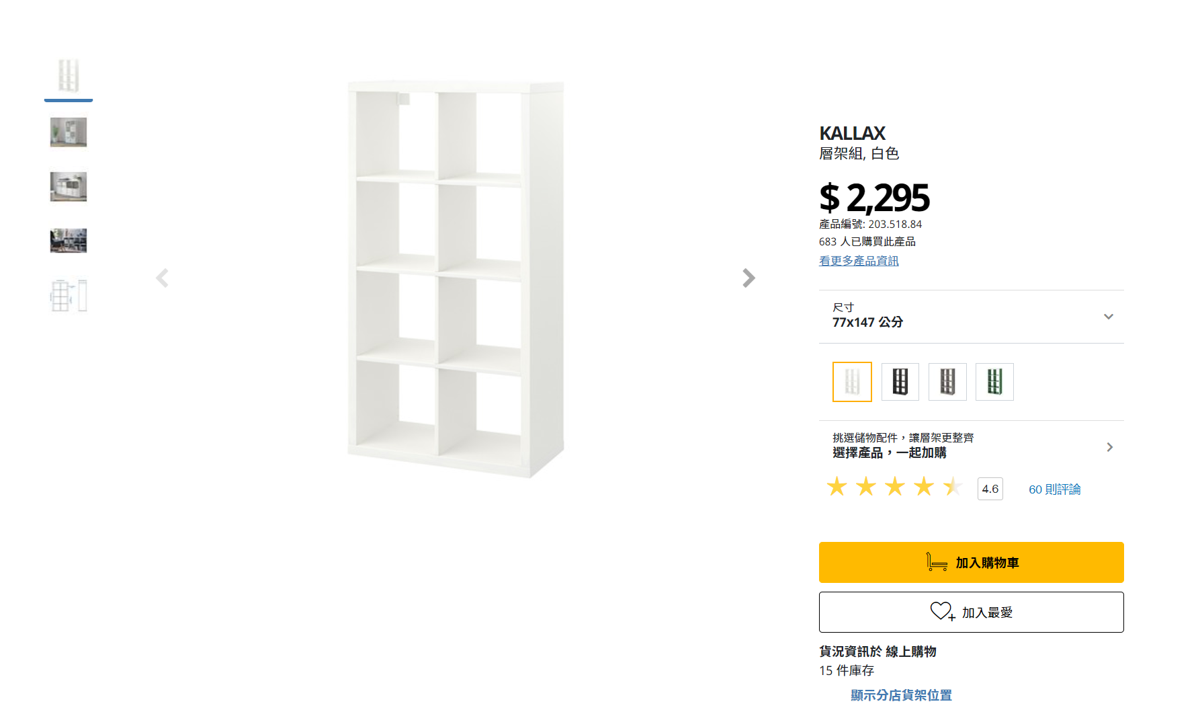Screen dimensions: 1198x710
Task: Expand the 選擇產品，一起加購 accessories row
Action: pos(971,446)
